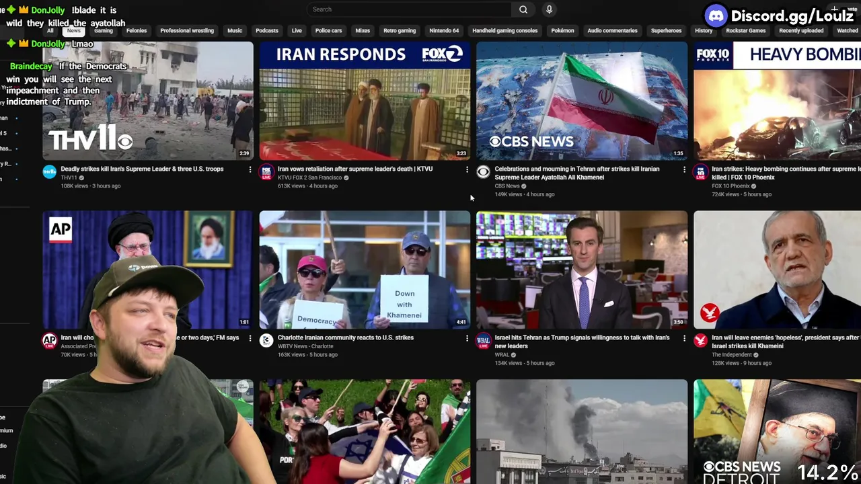Select the Live filter chip

[297, 31]
